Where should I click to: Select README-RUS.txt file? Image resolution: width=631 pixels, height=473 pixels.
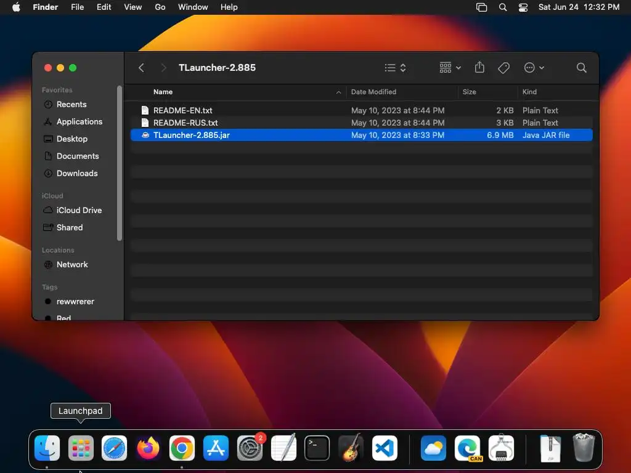click(361, 123)
